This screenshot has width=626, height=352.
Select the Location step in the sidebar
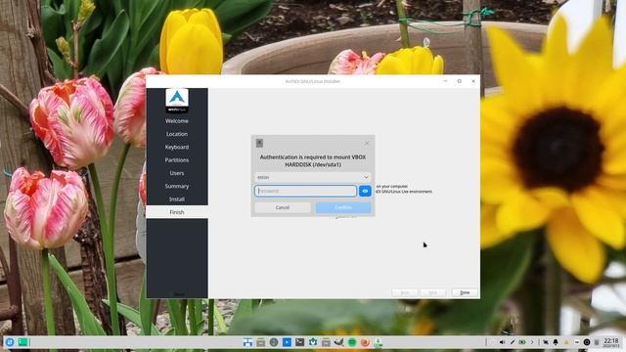coord(177,134)
